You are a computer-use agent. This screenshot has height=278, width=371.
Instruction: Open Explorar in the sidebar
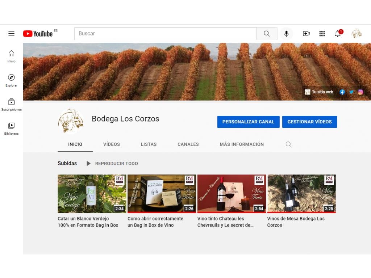pos(11,80)
